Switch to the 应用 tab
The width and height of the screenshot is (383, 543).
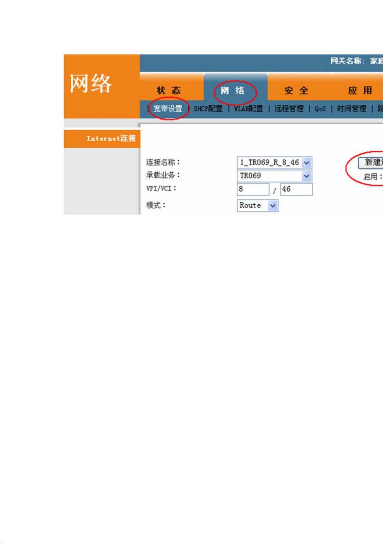tap(360, 91)
